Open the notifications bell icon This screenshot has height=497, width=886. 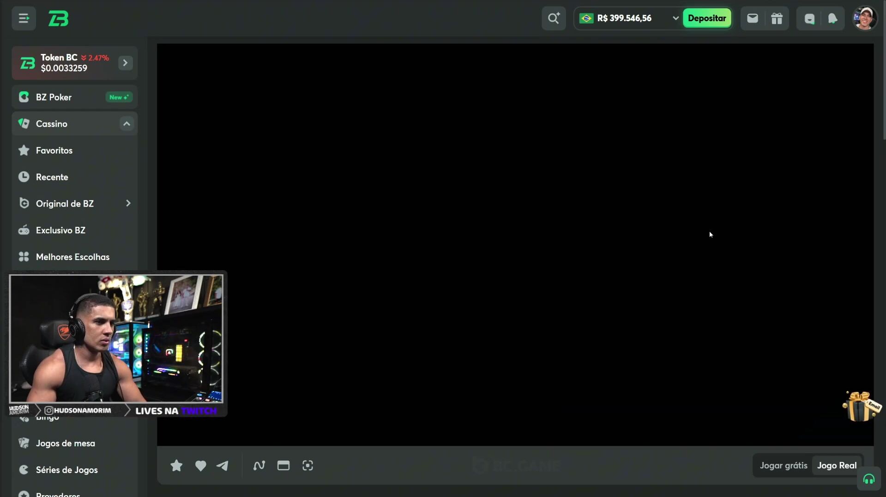pyautogui.click(x=832, y=18)
